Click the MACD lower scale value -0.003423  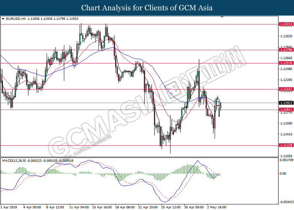pyautogui.click(x=286, y=202)
